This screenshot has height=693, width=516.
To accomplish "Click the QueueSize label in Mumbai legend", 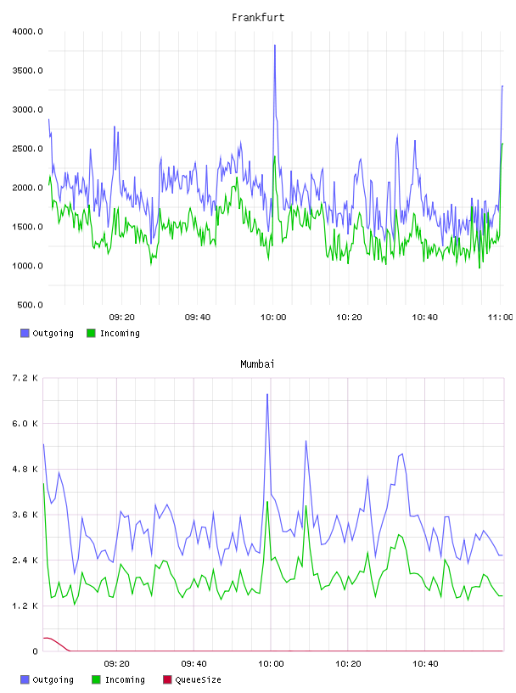I will pyautogui.click(x=198, y=679).
